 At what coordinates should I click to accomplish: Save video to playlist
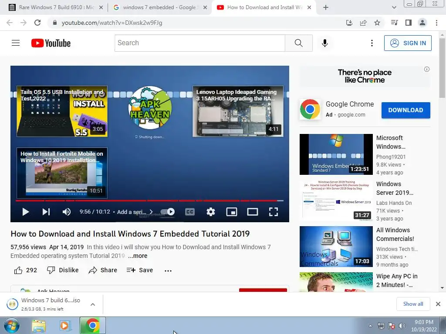(x=140, y=270)
